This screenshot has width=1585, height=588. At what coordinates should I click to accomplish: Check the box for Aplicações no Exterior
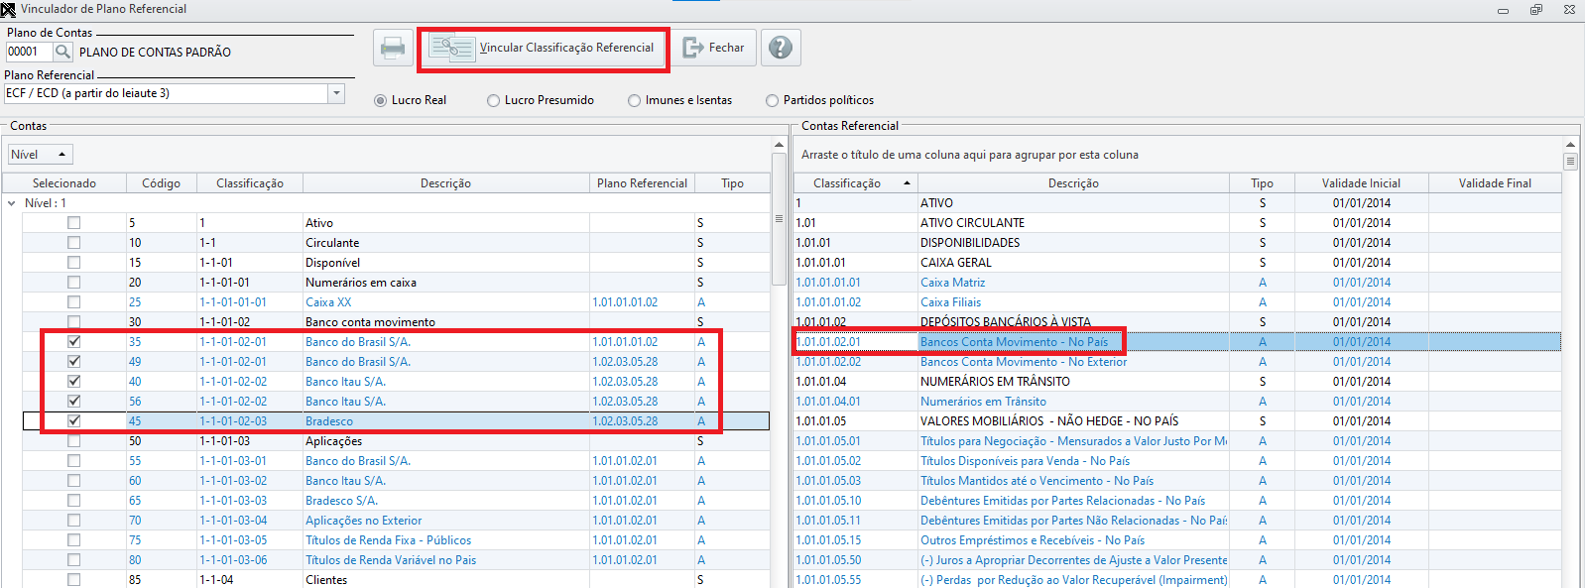(x=74, y=521)
